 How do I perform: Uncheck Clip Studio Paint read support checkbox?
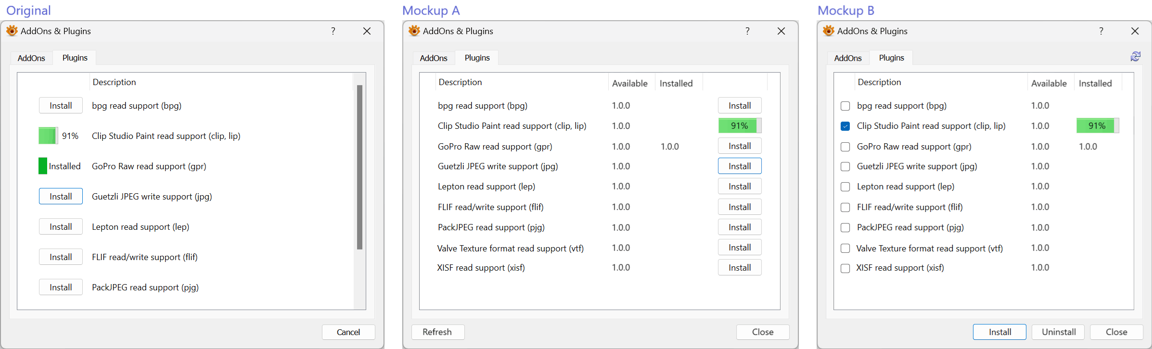click(x=845, y=126)
